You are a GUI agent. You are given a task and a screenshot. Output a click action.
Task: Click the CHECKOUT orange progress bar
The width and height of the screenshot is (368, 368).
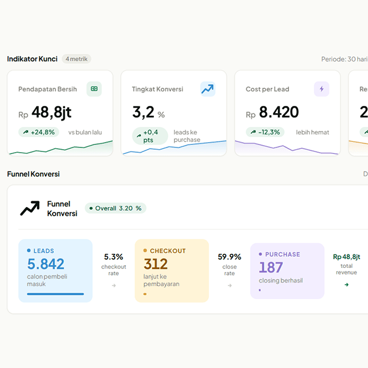145,294
